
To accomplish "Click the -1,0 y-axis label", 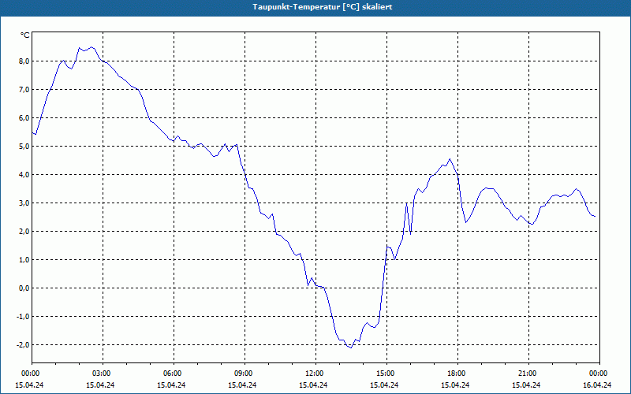I will point(24,316).
